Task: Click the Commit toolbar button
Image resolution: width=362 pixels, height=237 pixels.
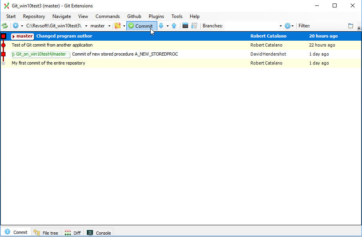Action: point(142,26)
